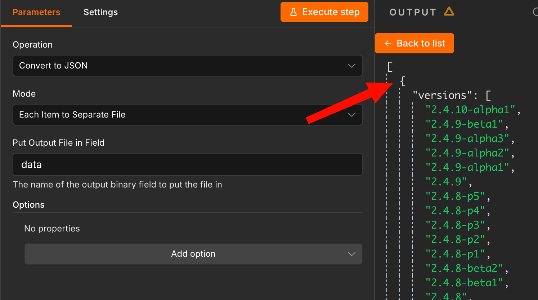Select the "2.4.8-p4" value
The width and height of the screenshot is (538, 300).
(x=455, y=211)
